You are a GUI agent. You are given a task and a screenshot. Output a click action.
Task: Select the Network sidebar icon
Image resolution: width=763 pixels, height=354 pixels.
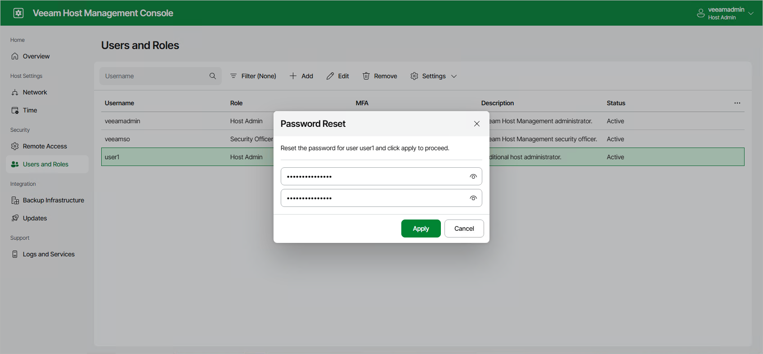[x=15, y=92]
